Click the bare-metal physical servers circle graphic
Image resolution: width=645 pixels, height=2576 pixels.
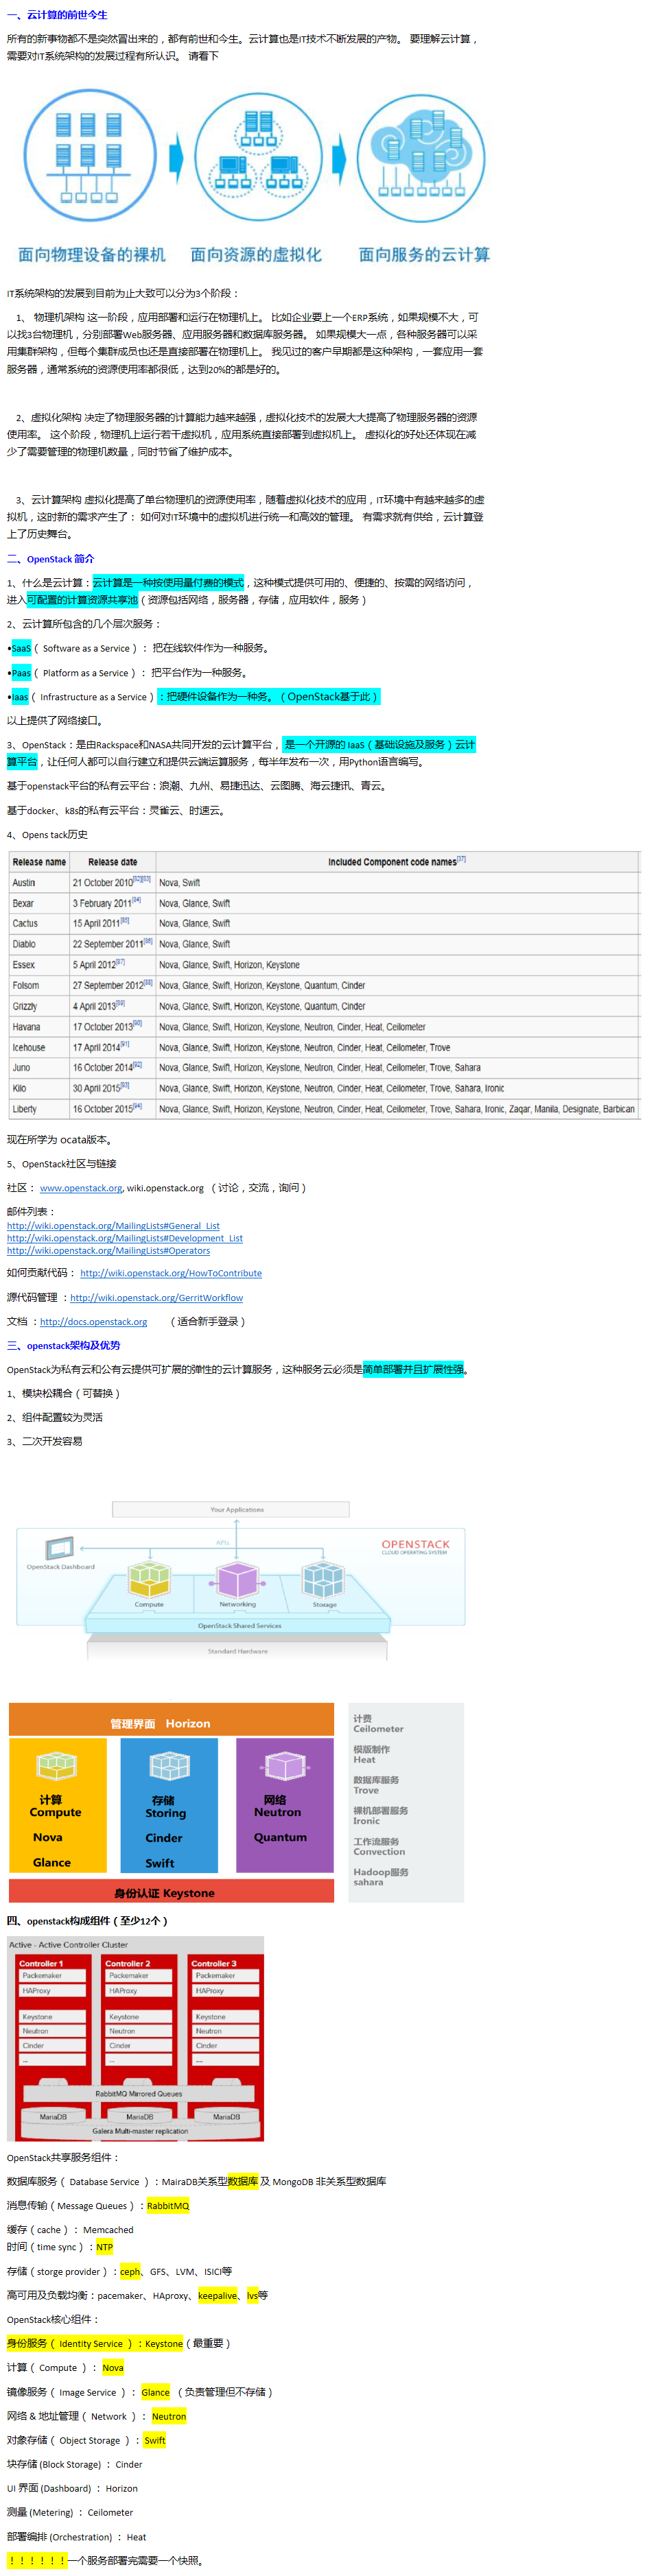90,156
